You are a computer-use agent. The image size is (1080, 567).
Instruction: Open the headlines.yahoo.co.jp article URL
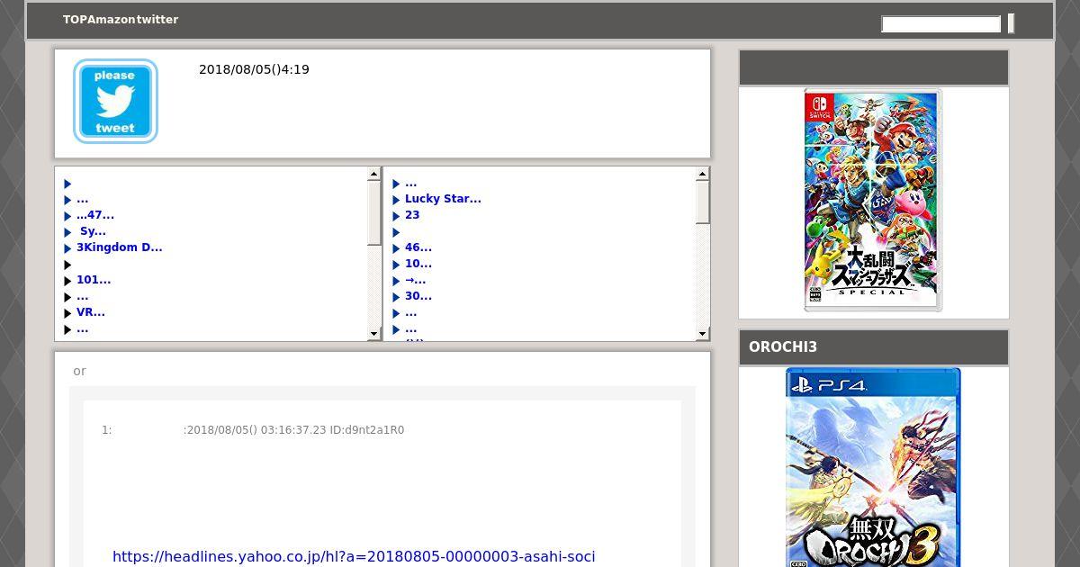[354, 556]
